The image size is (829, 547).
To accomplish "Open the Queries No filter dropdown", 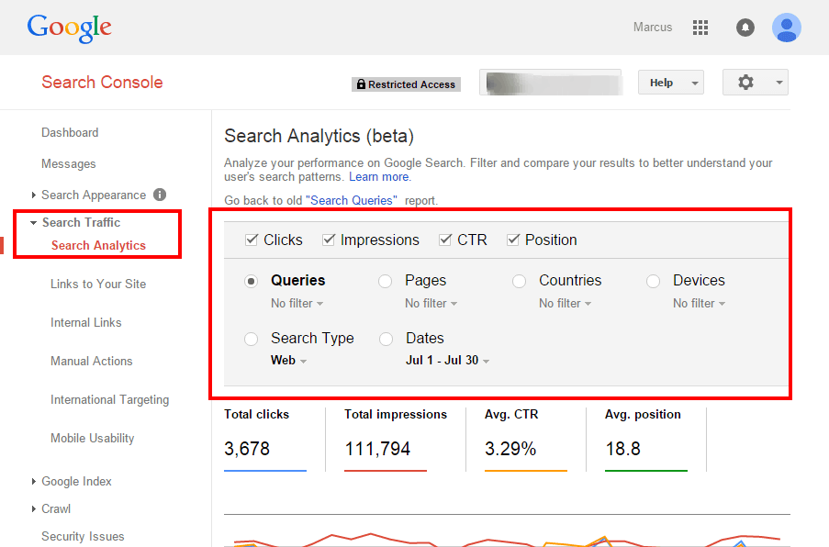I will coord(297,304).
